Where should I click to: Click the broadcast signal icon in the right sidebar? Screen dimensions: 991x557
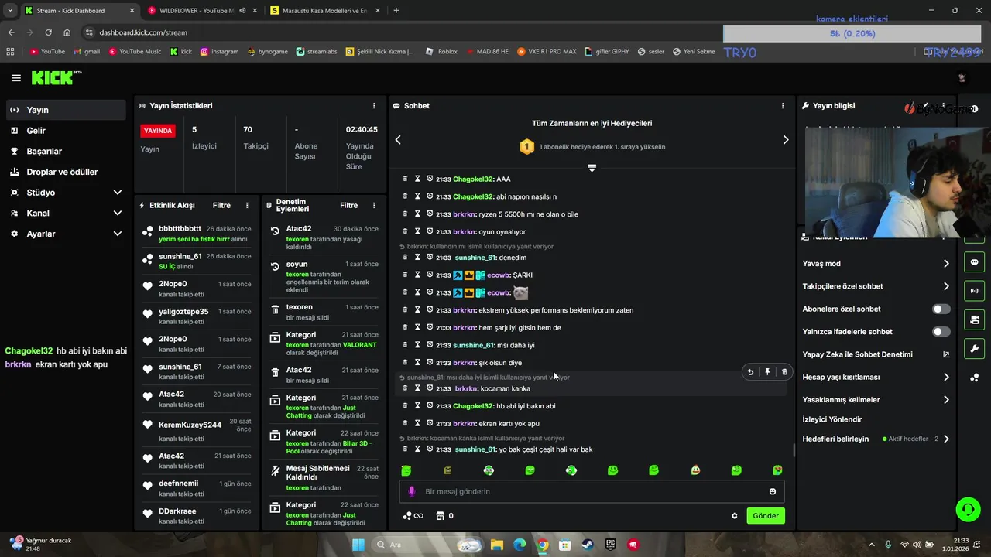974,291
